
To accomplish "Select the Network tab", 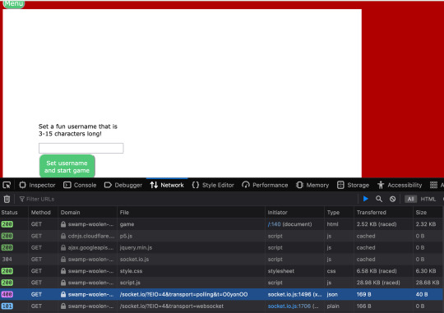I will tap(167, 185).
